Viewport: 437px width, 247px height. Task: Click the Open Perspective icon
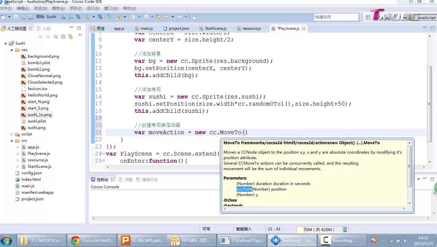pyautogui.click(x=368, y=17)
